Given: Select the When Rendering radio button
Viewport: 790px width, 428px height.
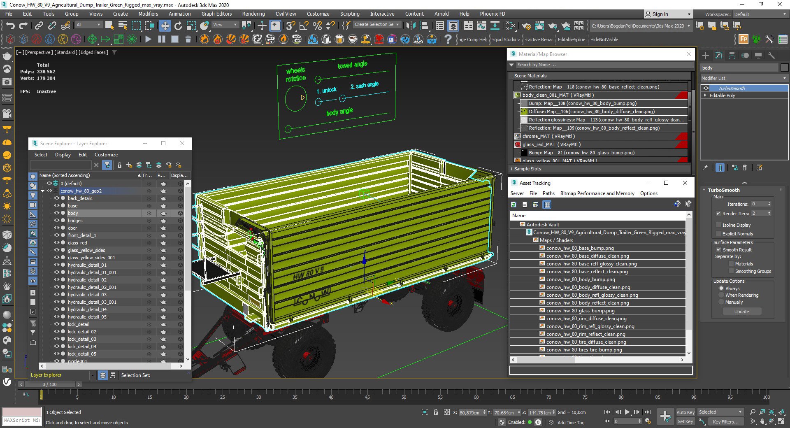Looking at the screenshot, I should (x=721, y=295).
